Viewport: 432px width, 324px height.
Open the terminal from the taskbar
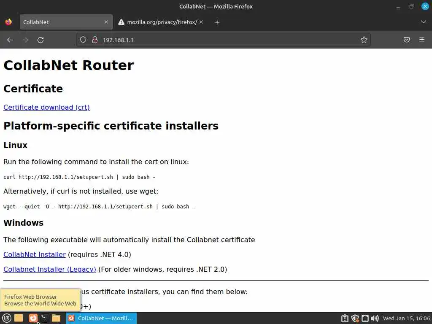(x=44, y=318)
